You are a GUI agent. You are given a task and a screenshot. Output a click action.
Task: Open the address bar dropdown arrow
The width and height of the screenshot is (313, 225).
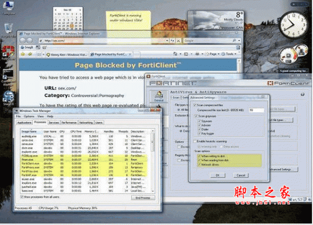point(167,41)
